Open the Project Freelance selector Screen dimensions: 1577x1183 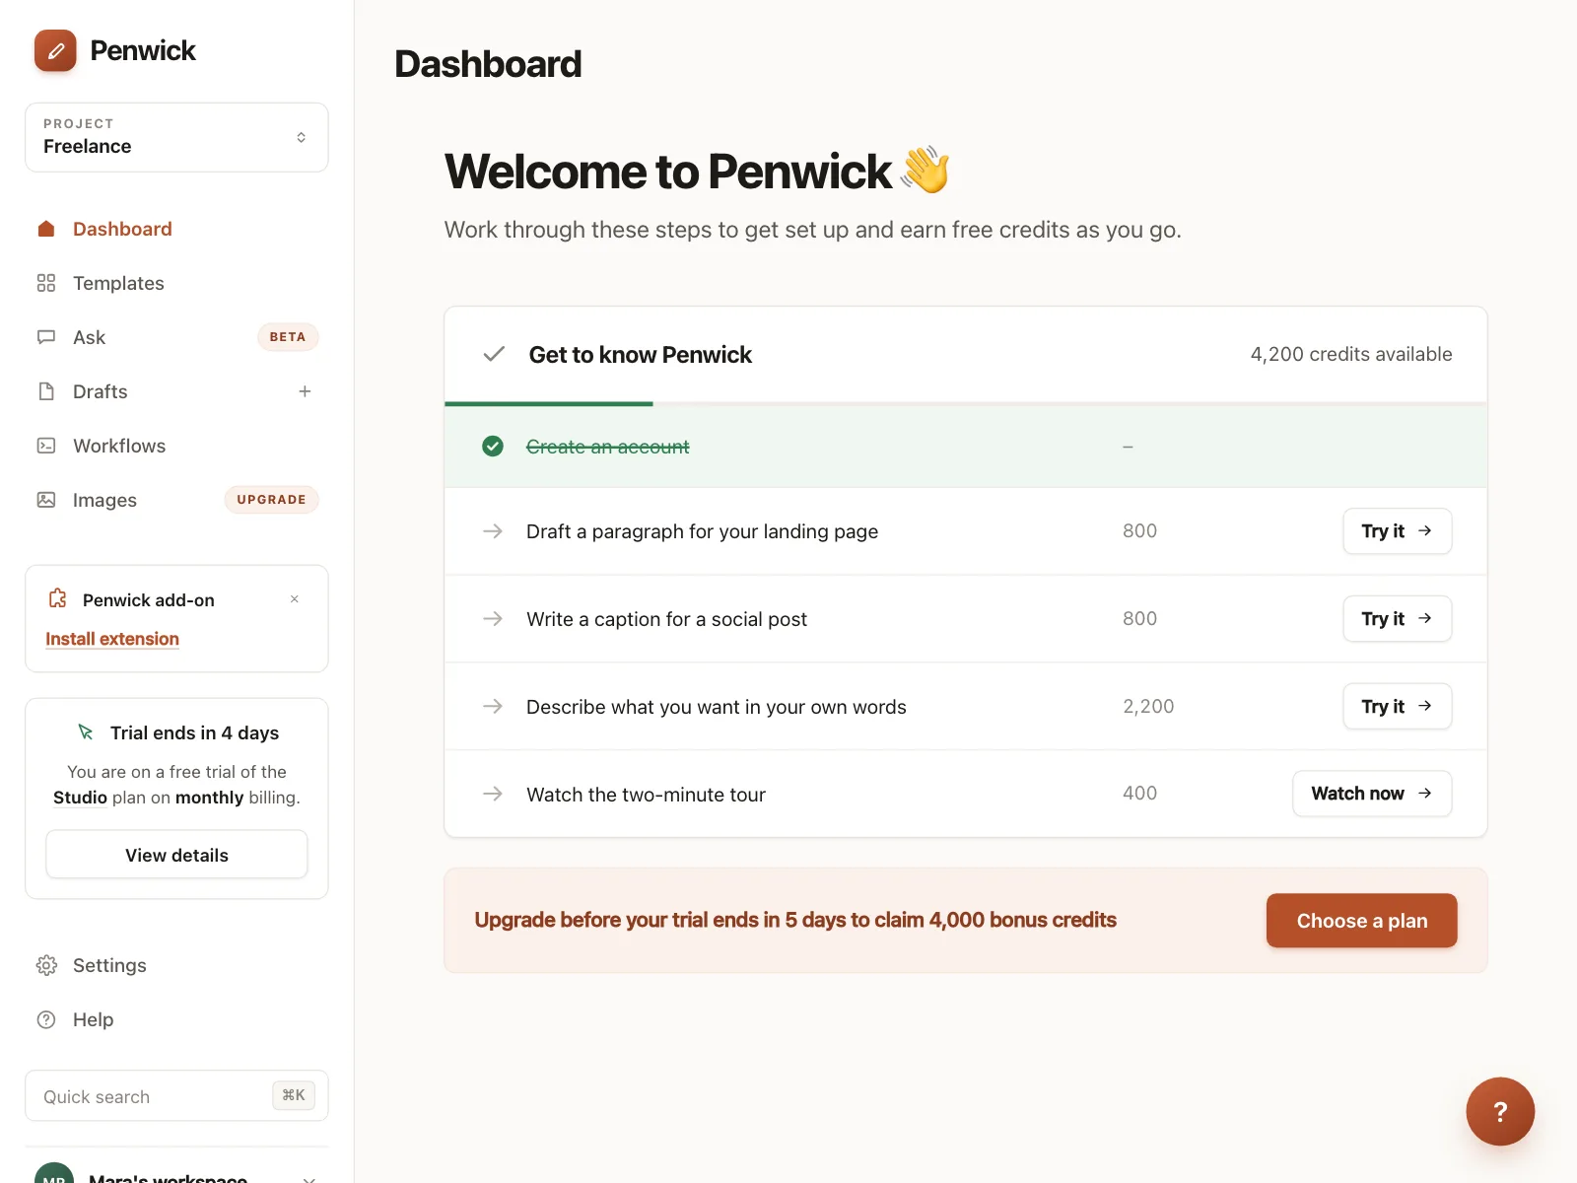point(176,137)
